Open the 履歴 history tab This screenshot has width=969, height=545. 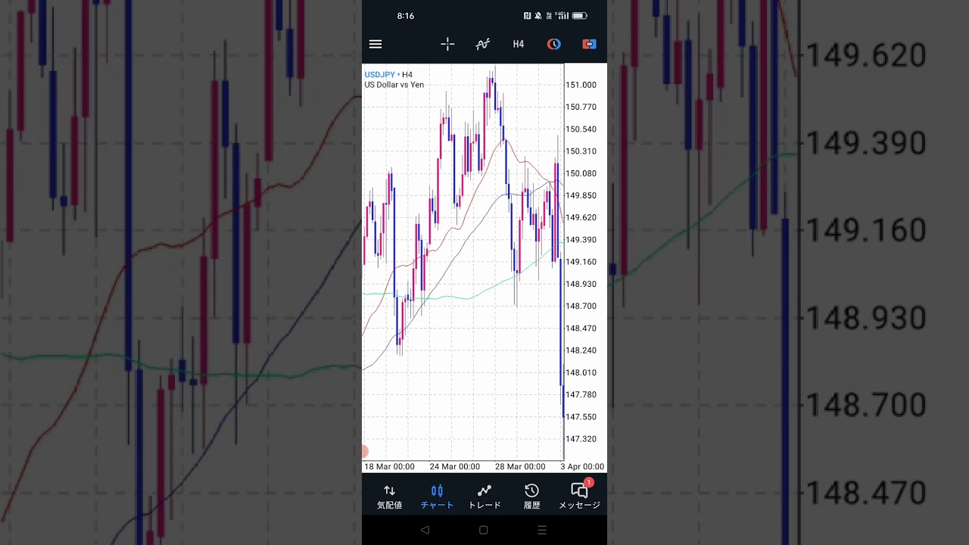(x=531, y=497)
